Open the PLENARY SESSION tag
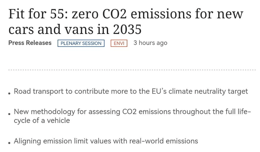Image resolution: width=260 pixels, height=152 pixels. coord(81,43)
